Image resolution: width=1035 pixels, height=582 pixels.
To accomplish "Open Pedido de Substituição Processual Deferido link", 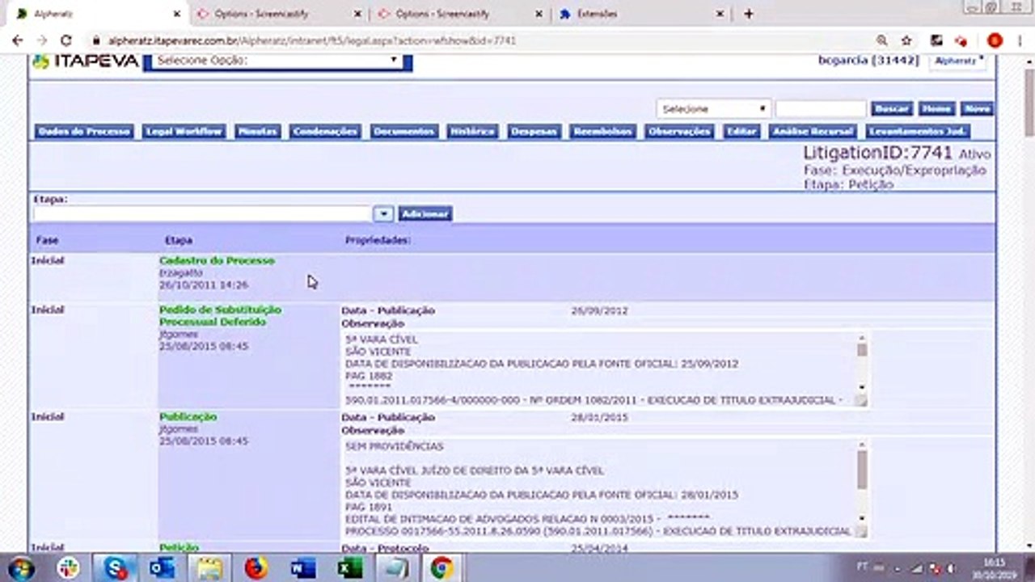I will 220,315.
